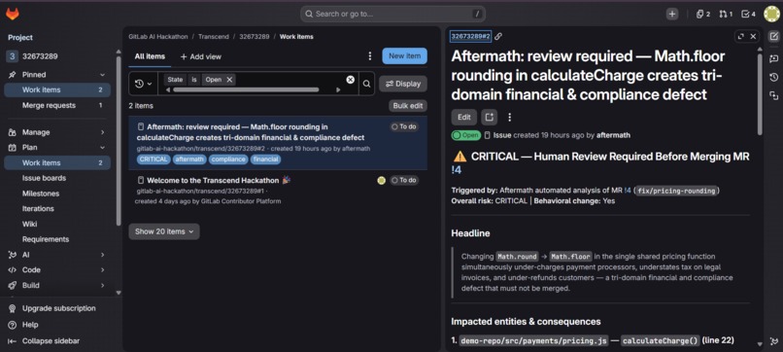Click the Edit button on the issue

(464, 117)
